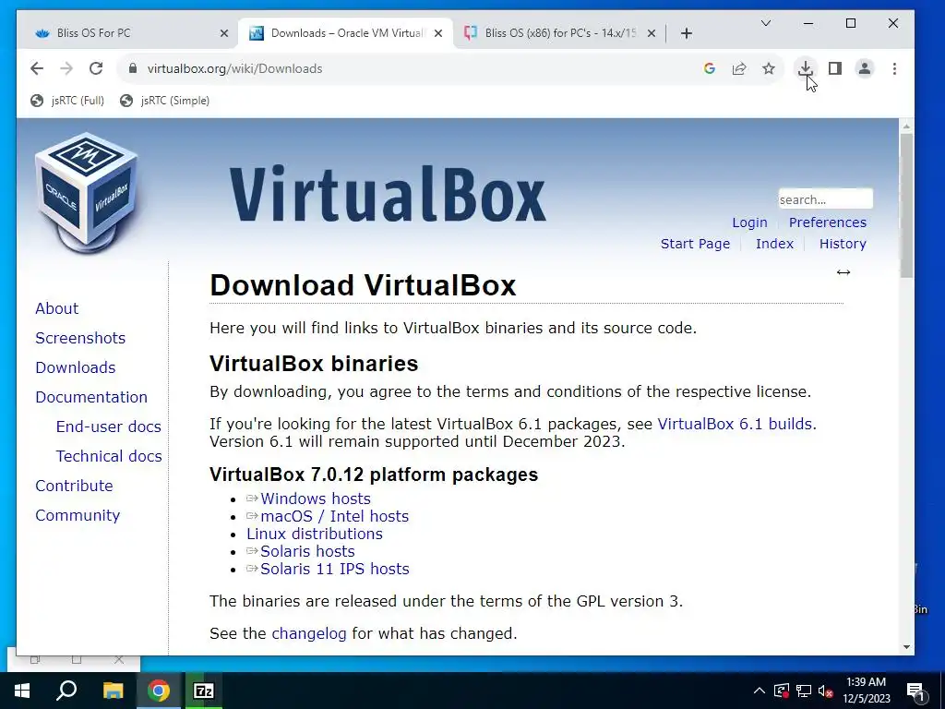The height and width of the screenshot is (709, 945).
Task: View page History
Action: (x=843, y=244)
